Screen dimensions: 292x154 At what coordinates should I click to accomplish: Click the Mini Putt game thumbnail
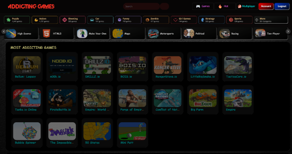132,131
